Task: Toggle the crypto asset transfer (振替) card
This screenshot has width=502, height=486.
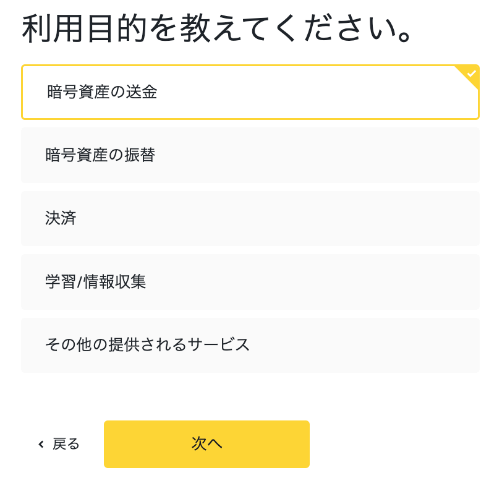Action: [x=250, y=155]
